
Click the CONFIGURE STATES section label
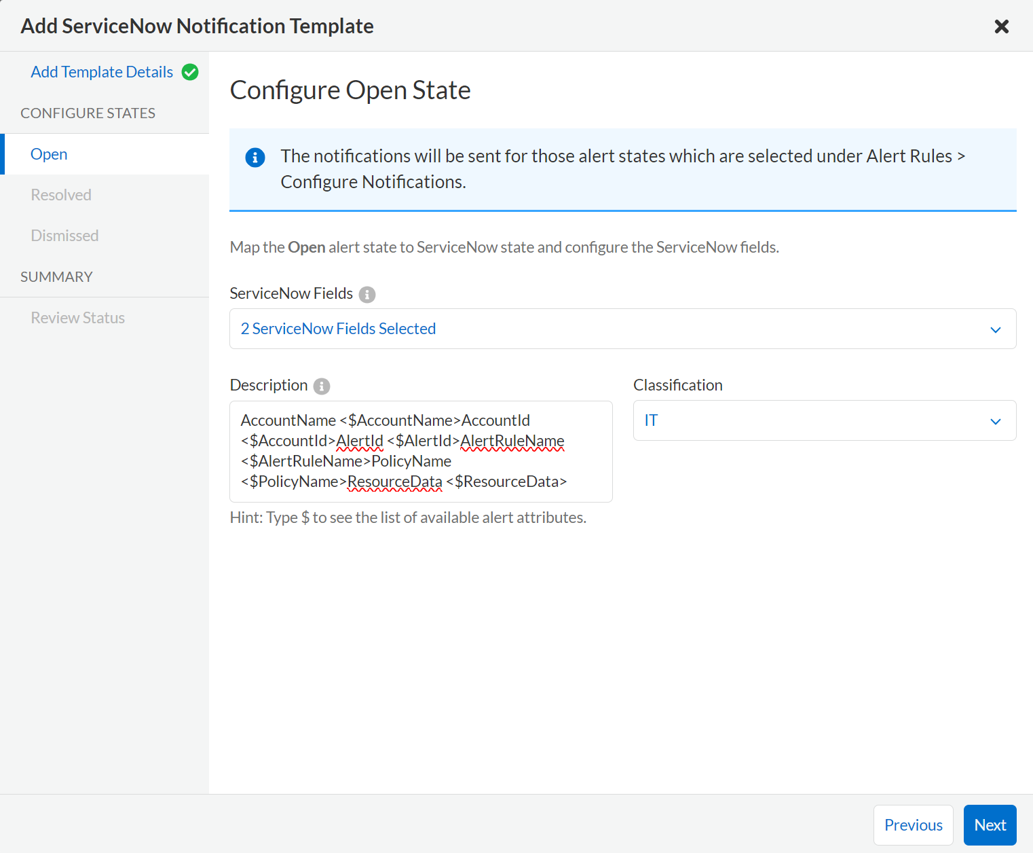88,113
